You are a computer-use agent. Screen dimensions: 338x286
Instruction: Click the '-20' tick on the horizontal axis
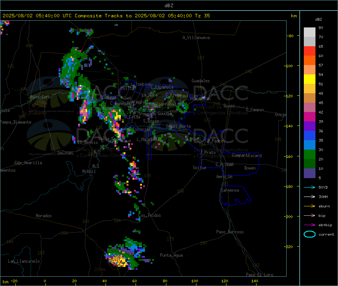click(x=14, y=281)
